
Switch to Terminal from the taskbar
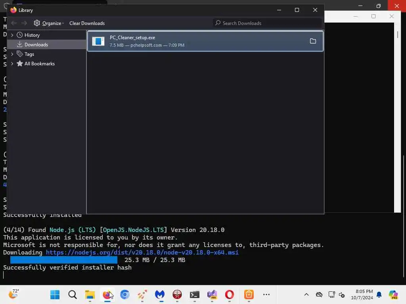(194, 294)
